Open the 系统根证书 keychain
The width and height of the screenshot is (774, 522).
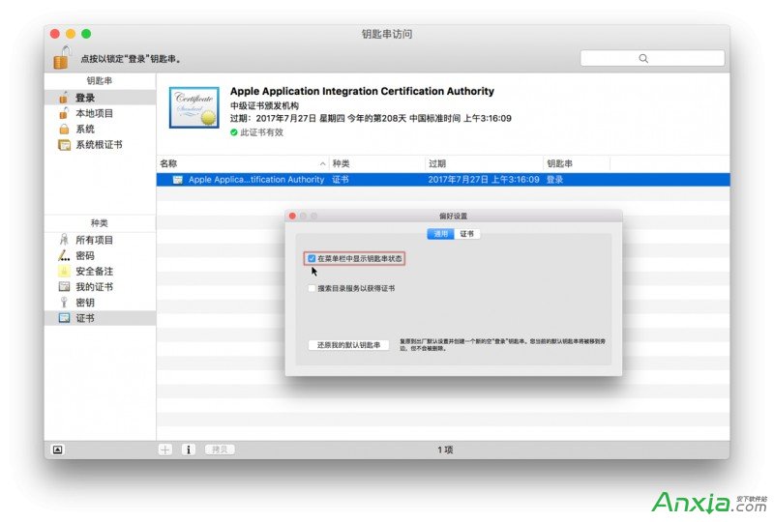tap(98, 144)
